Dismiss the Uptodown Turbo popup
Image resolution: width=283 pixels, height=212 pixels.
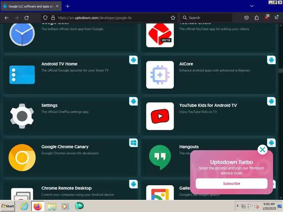(x=263, y=149)
